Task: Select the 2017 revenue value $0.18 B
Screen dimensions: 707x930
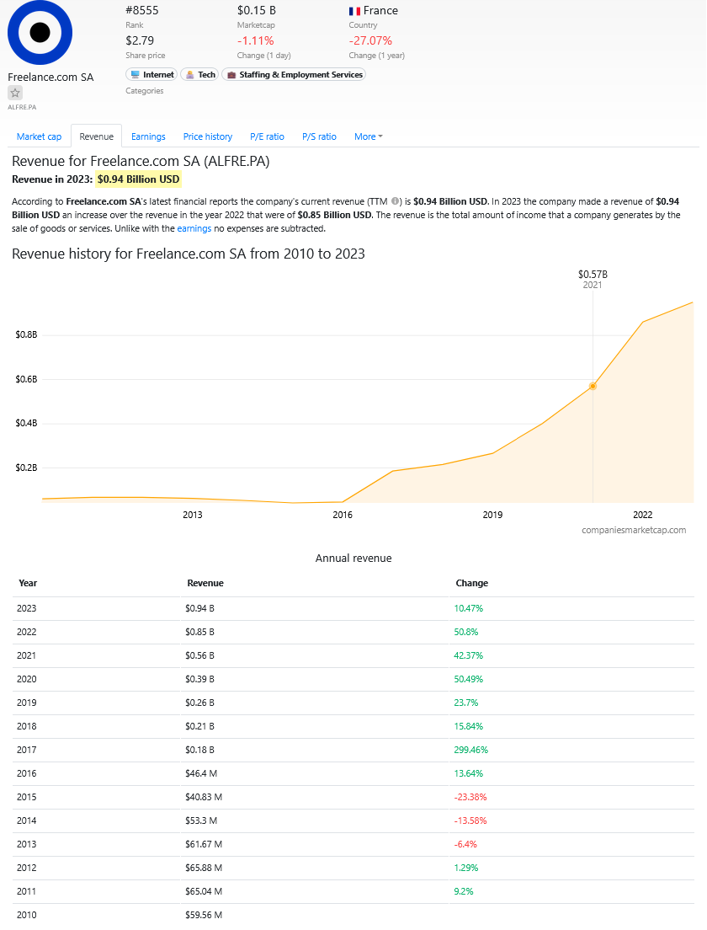Action: point(199,750)
